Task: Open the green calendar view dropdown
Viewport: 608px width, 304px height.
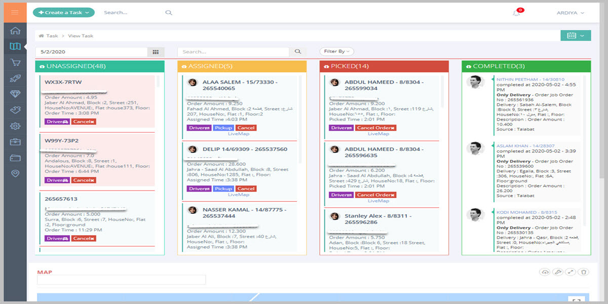Action: point(576,35)
